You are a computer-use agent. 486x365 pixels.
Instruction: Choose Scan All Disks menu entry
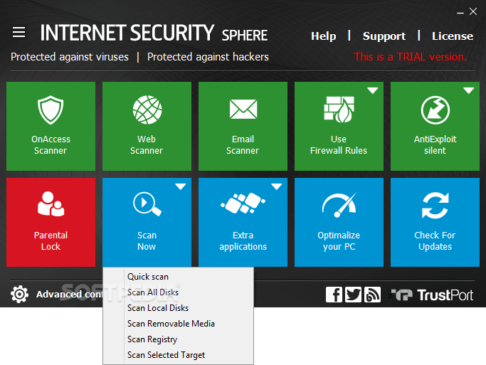tap(178, 292)
